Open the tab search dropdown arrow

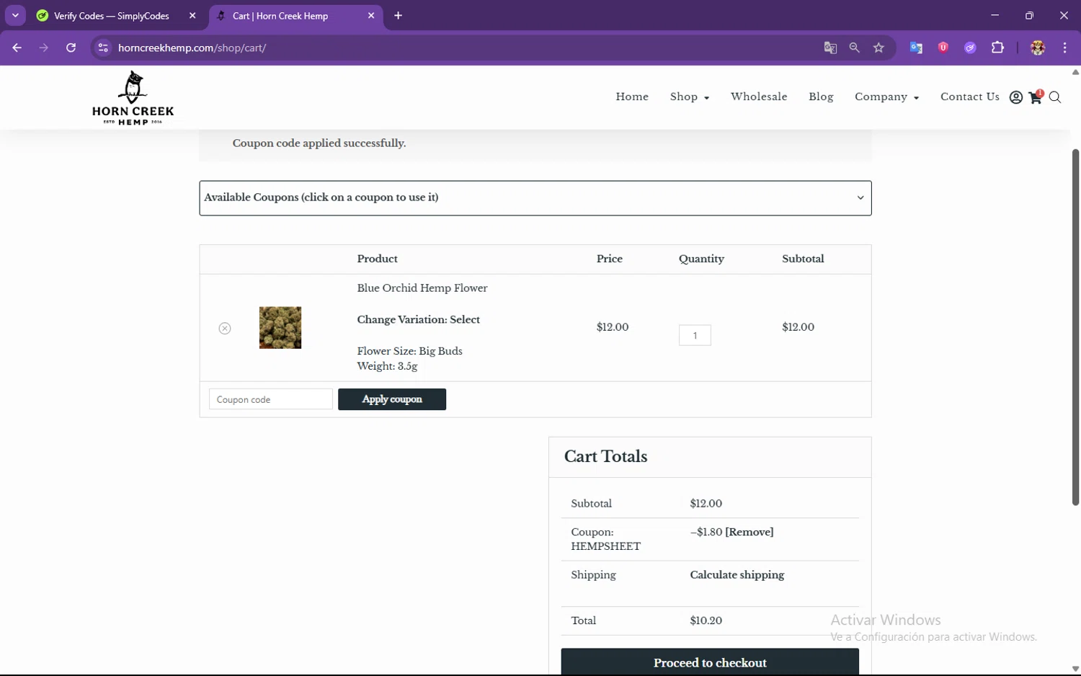click(x=15, y=15)
